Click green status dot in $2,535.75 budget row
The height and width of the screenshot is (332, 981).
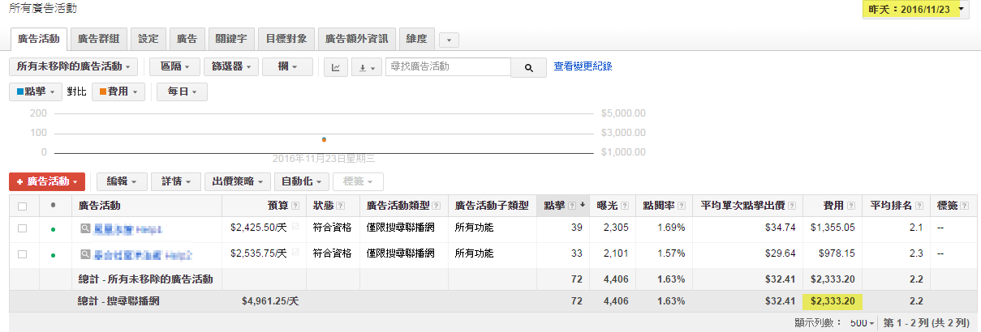coord(54,255)
